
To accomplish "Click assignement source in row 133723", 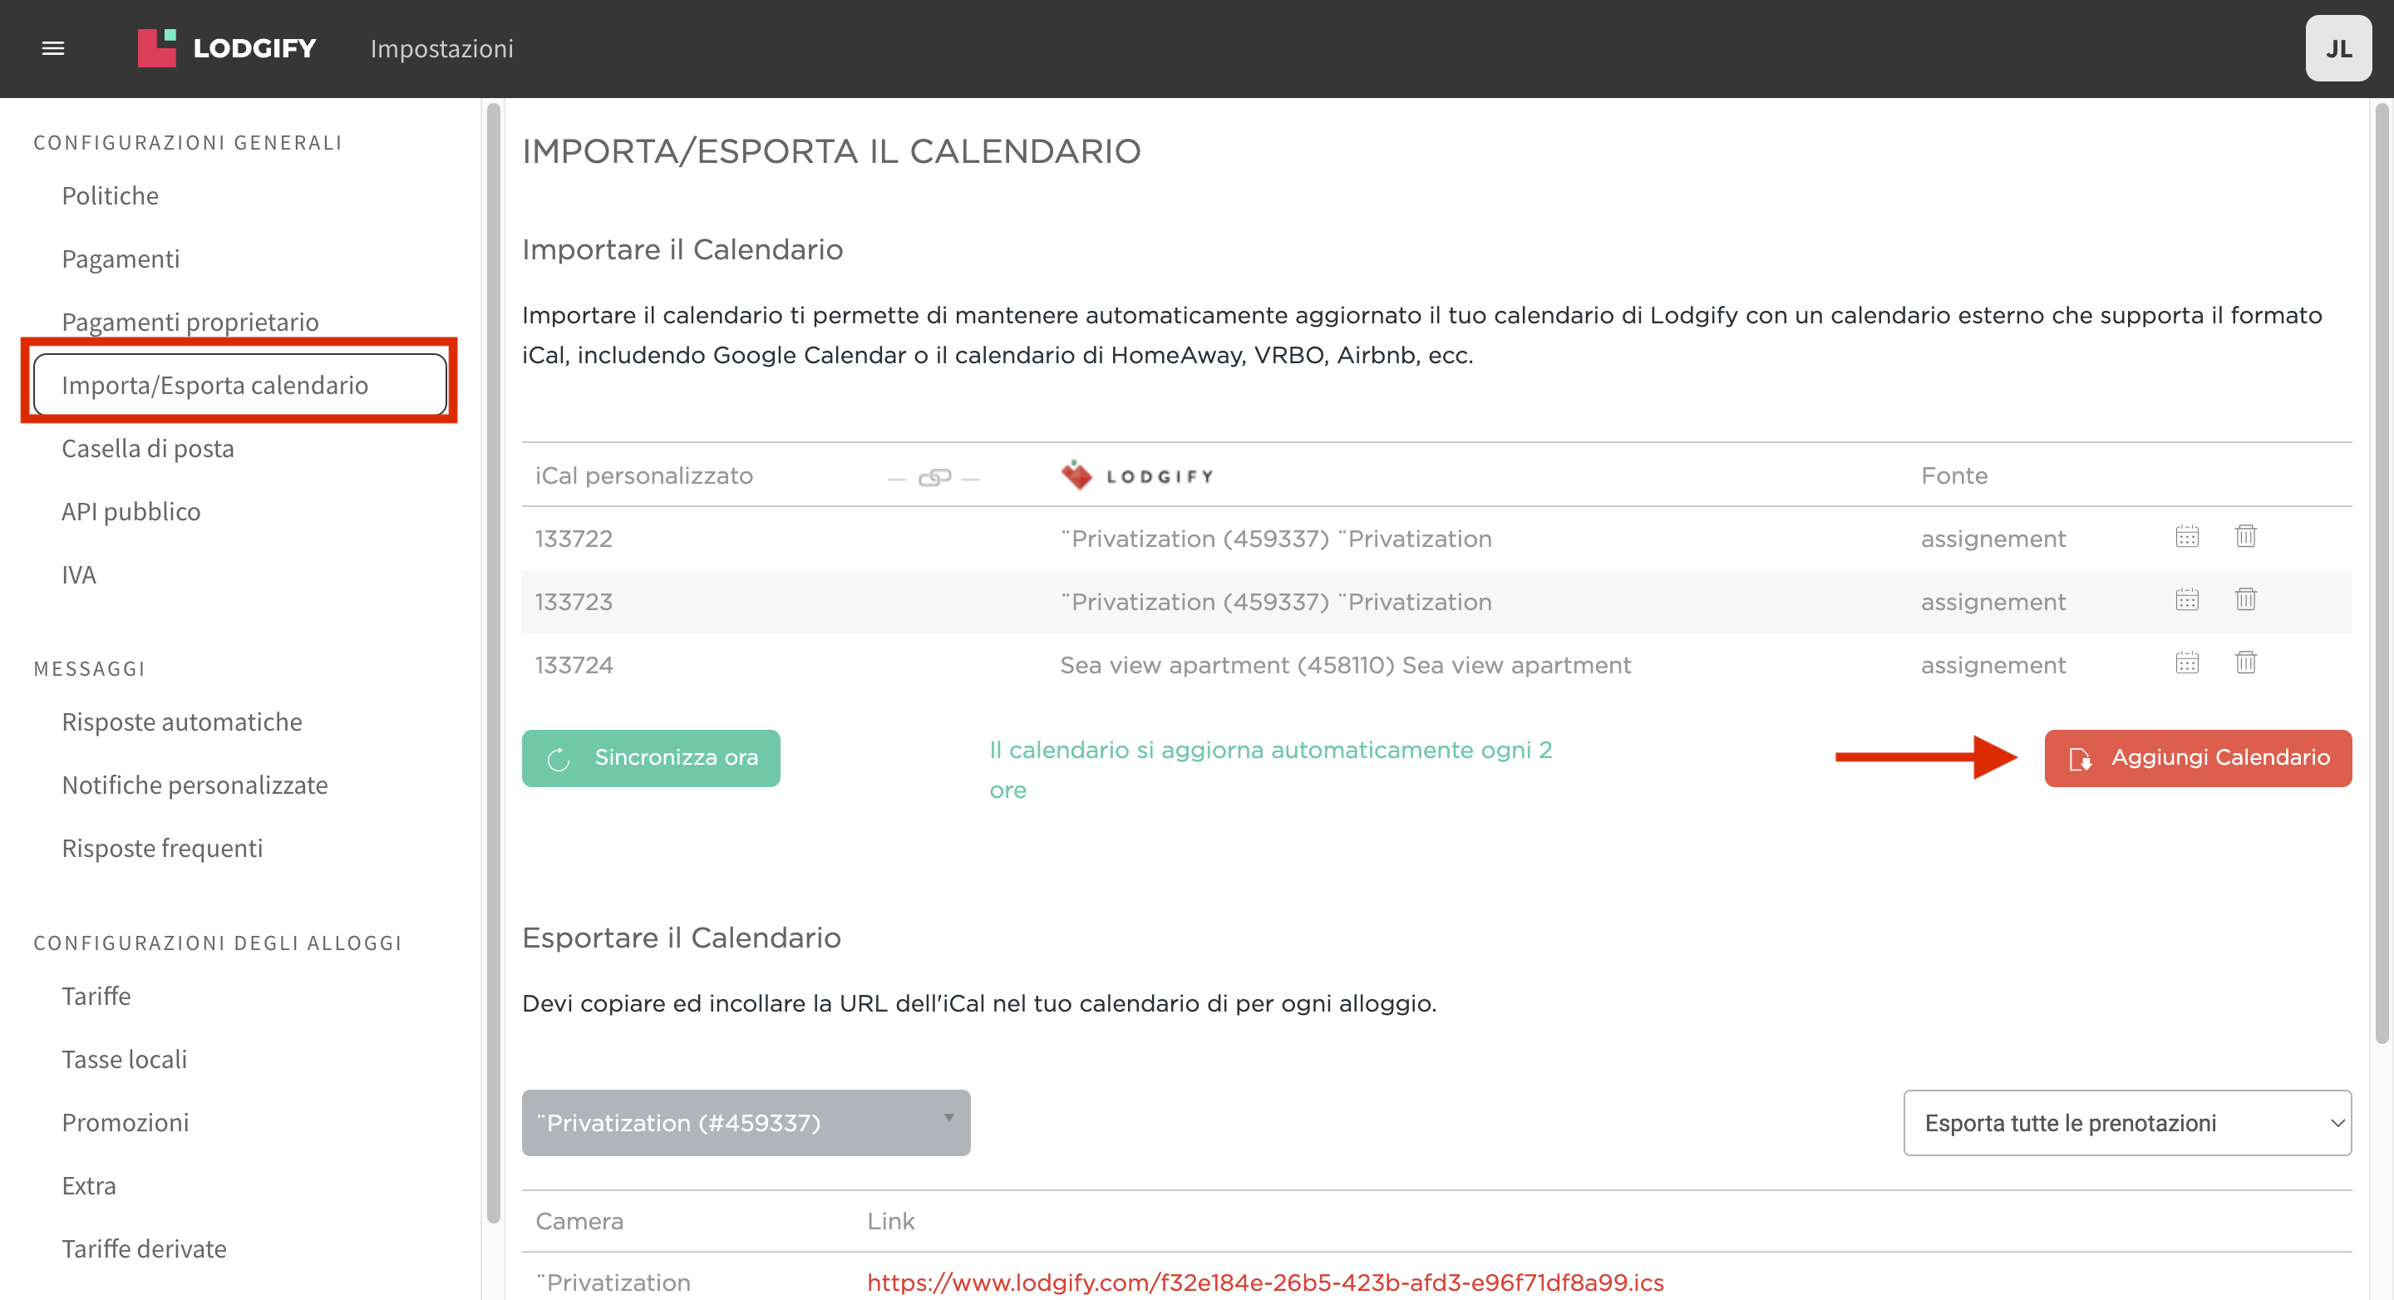I will (x=1993, y=602).
